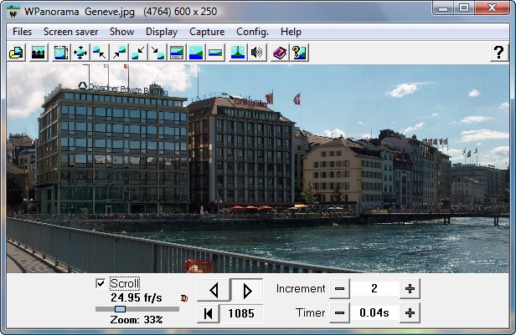The image size is (516, 335).
Task: Open the Display menu
Action: pos(162,32)
